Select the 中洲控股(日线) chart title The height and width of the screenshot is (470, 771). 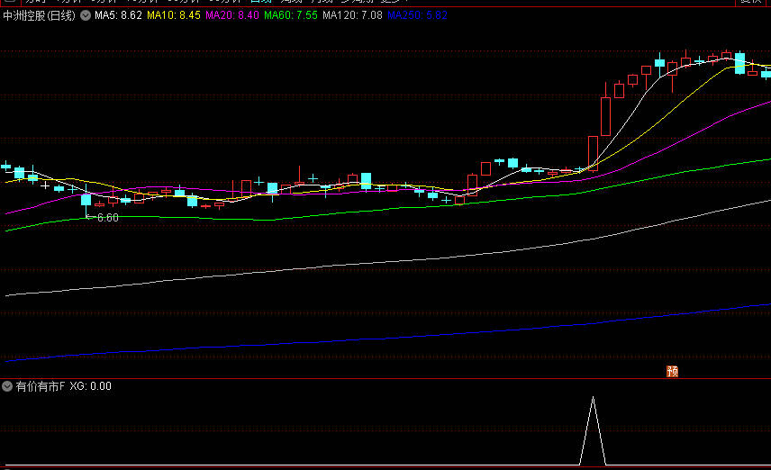click(40, 15)
